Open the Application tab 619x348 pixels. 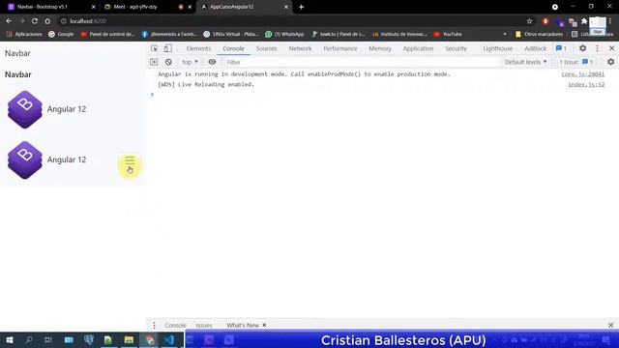[418, 48]
